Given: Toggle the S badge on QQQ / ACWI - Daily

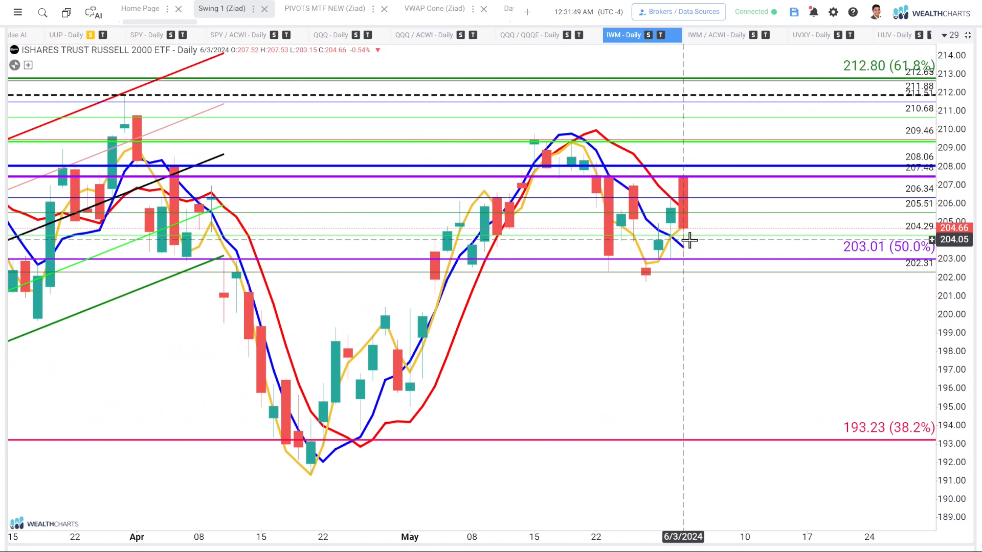Looking at the screenshot, I should click(x=461, y=35).
